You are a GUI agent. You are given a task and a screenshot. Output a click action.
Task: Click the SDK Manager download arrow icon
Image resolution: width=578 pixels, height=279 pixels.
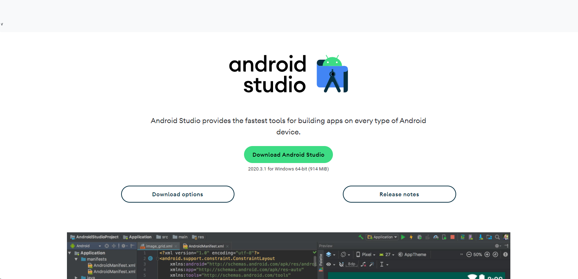click(x=481, y=237)
